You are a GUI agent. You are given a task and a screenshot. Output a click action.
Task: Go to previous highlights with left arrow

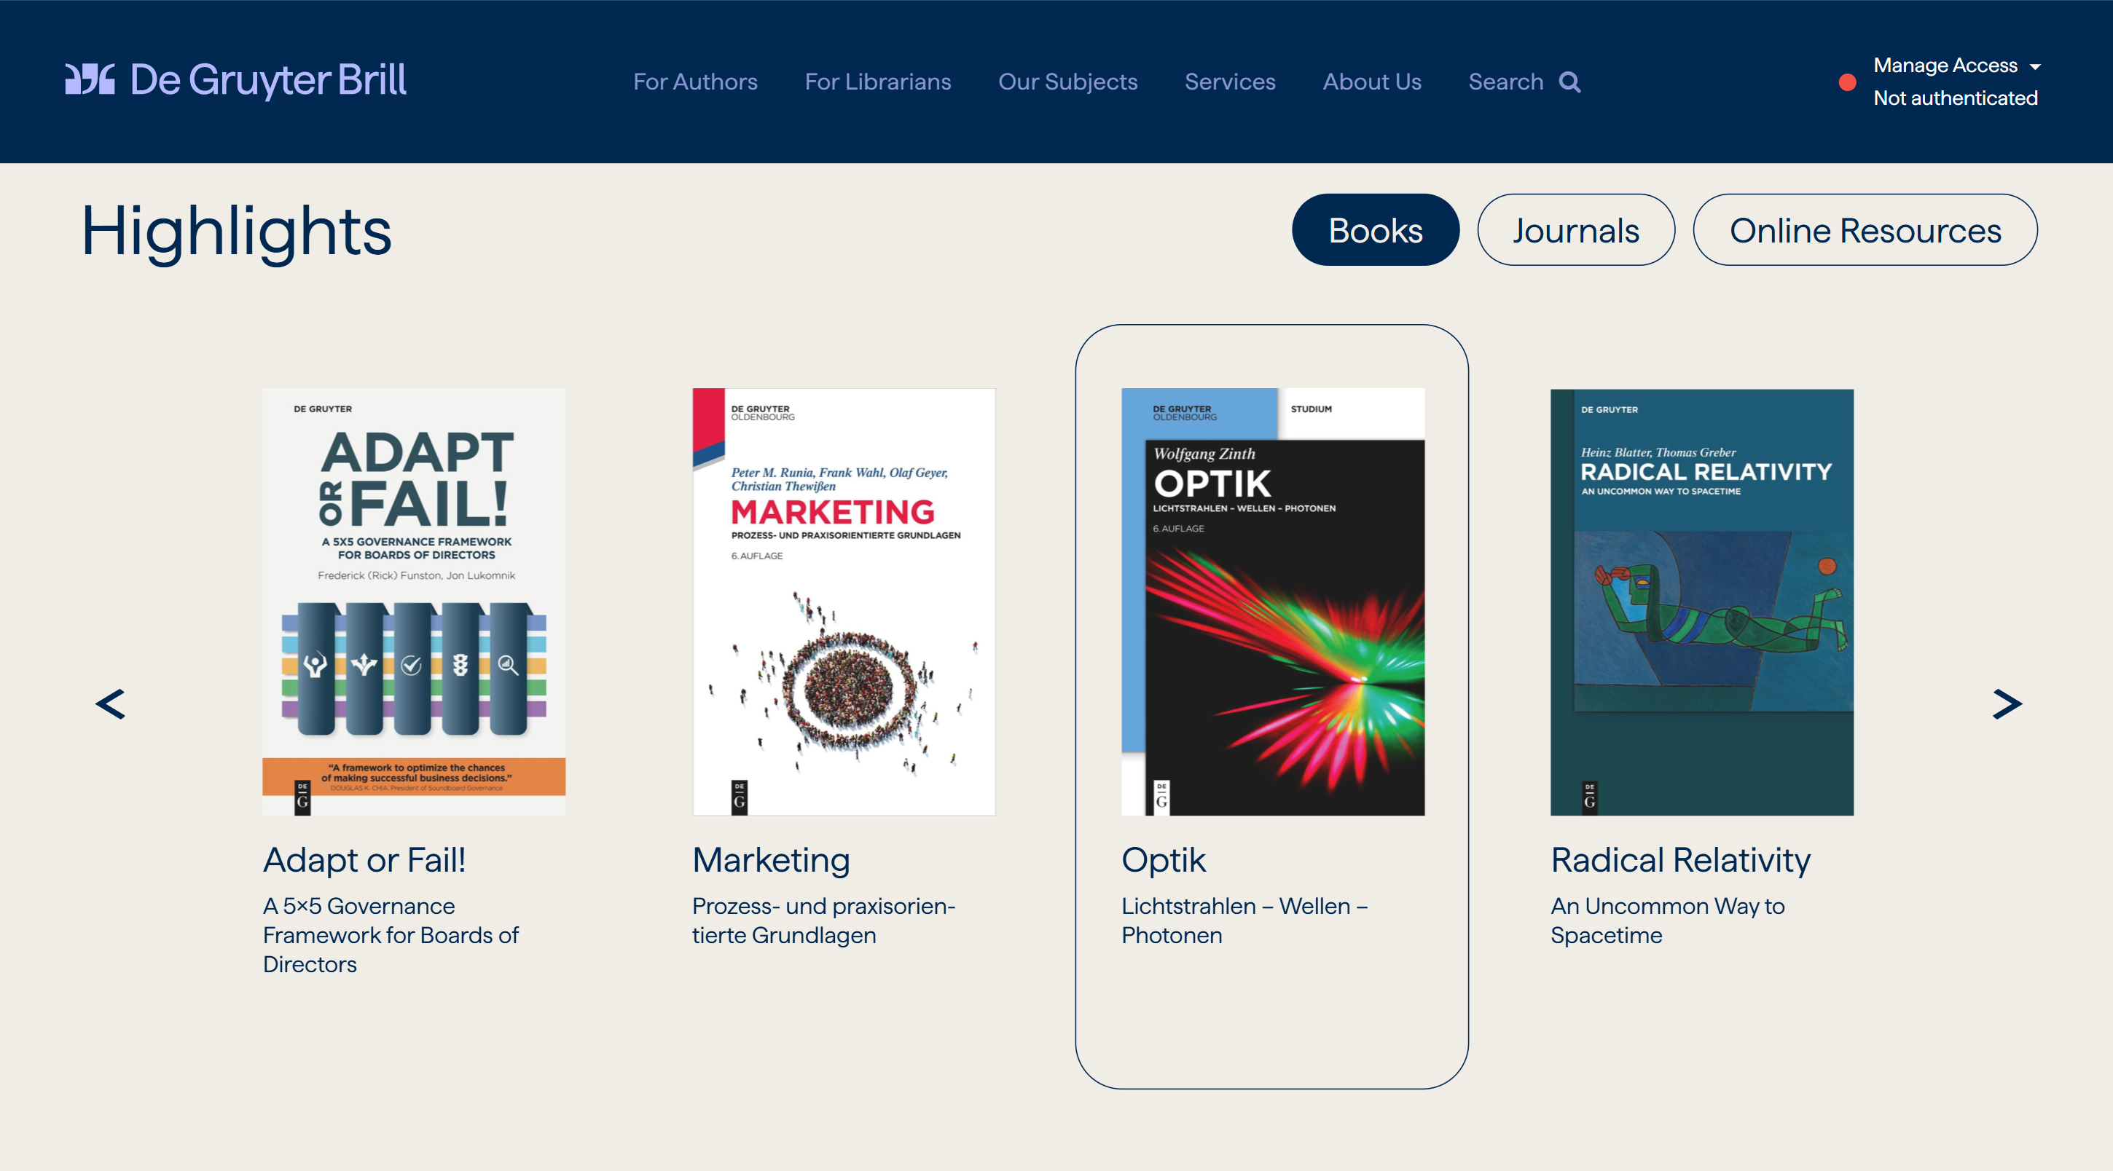point(111,704)
